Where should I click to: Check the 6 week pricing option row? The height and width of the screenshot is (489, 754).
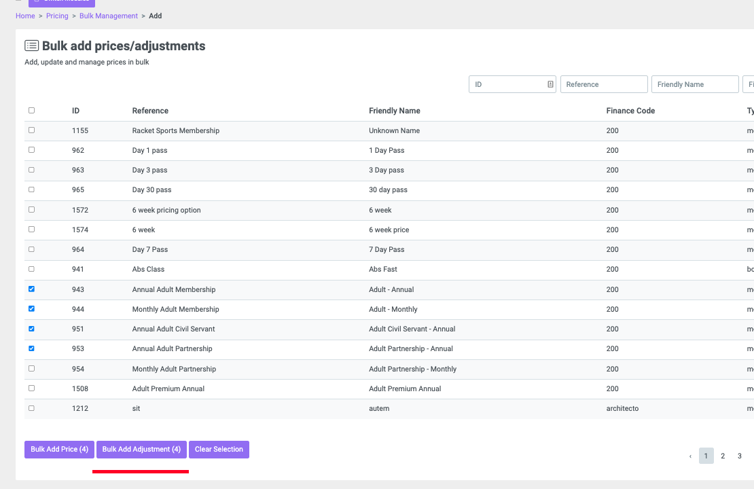point(32,210)
